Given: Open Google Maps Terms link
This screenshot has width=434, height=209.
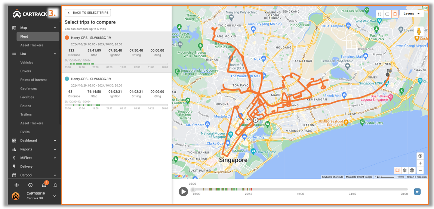Looking at the screenshot, I should point(400,177).
